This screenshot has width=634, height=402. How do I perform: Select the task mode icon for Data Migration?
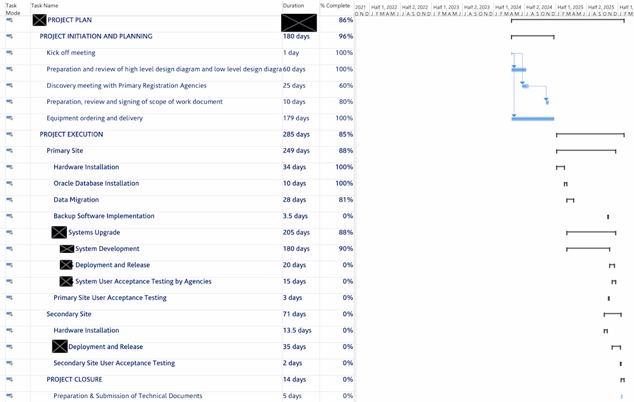coord(9,200)
